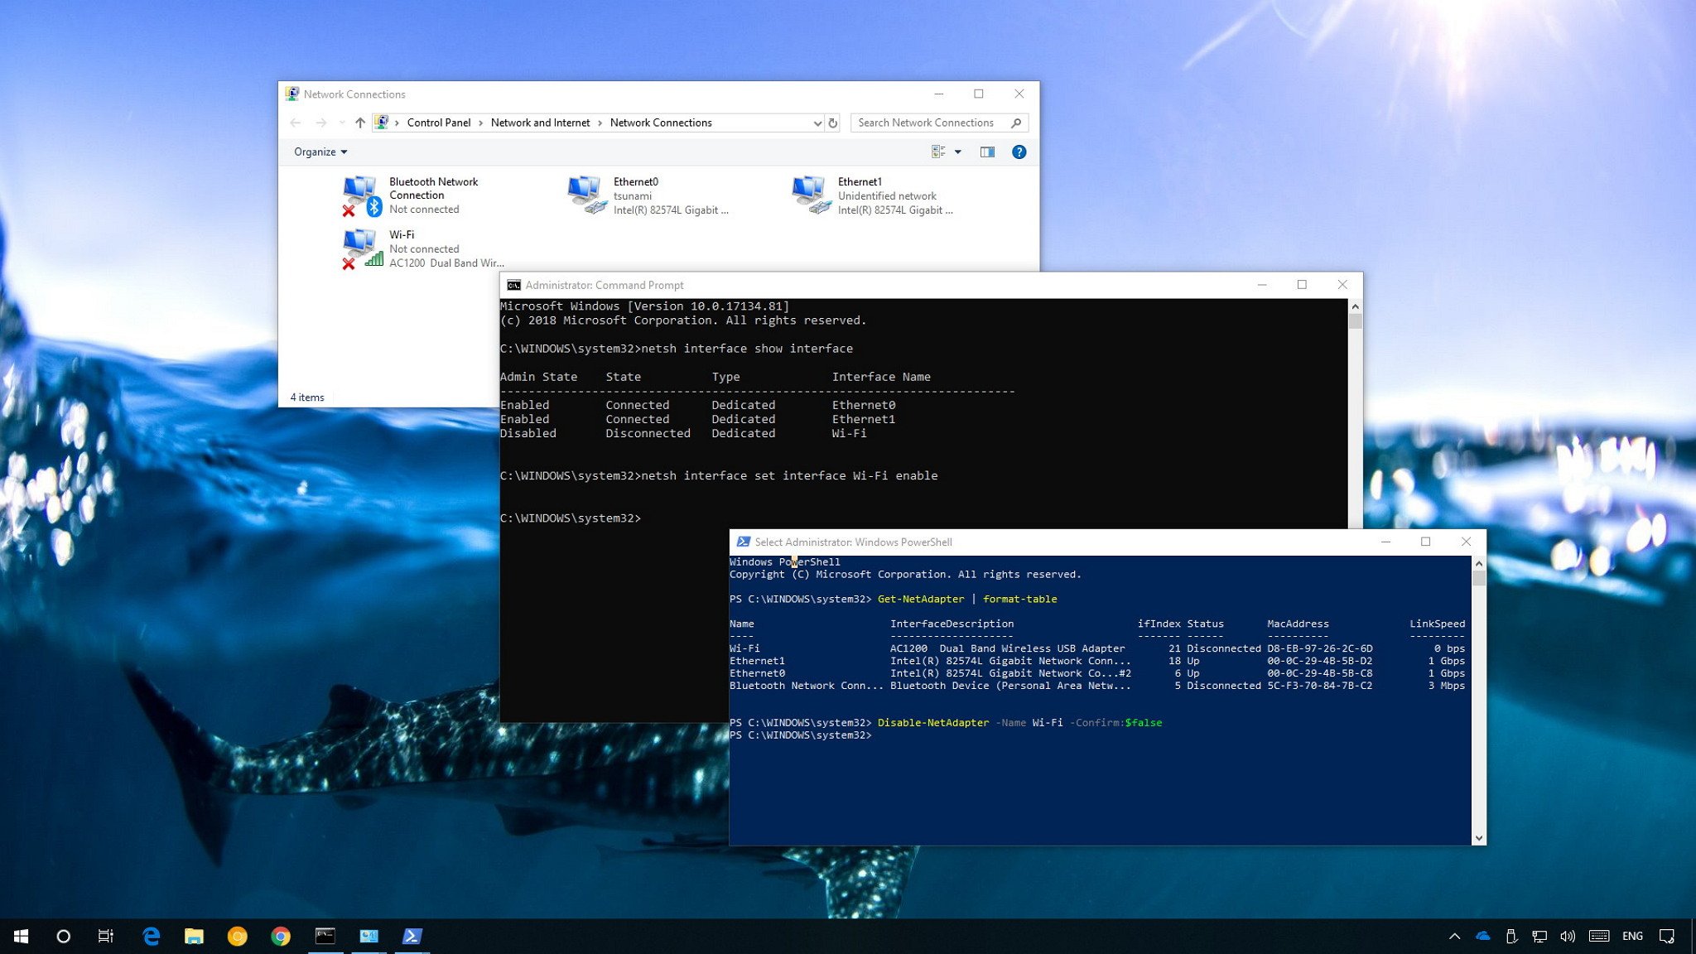Launch Microsoft Edge from the taskbar
The width and height of the screenshot is (1696, 954).
(x=151, y=936)
